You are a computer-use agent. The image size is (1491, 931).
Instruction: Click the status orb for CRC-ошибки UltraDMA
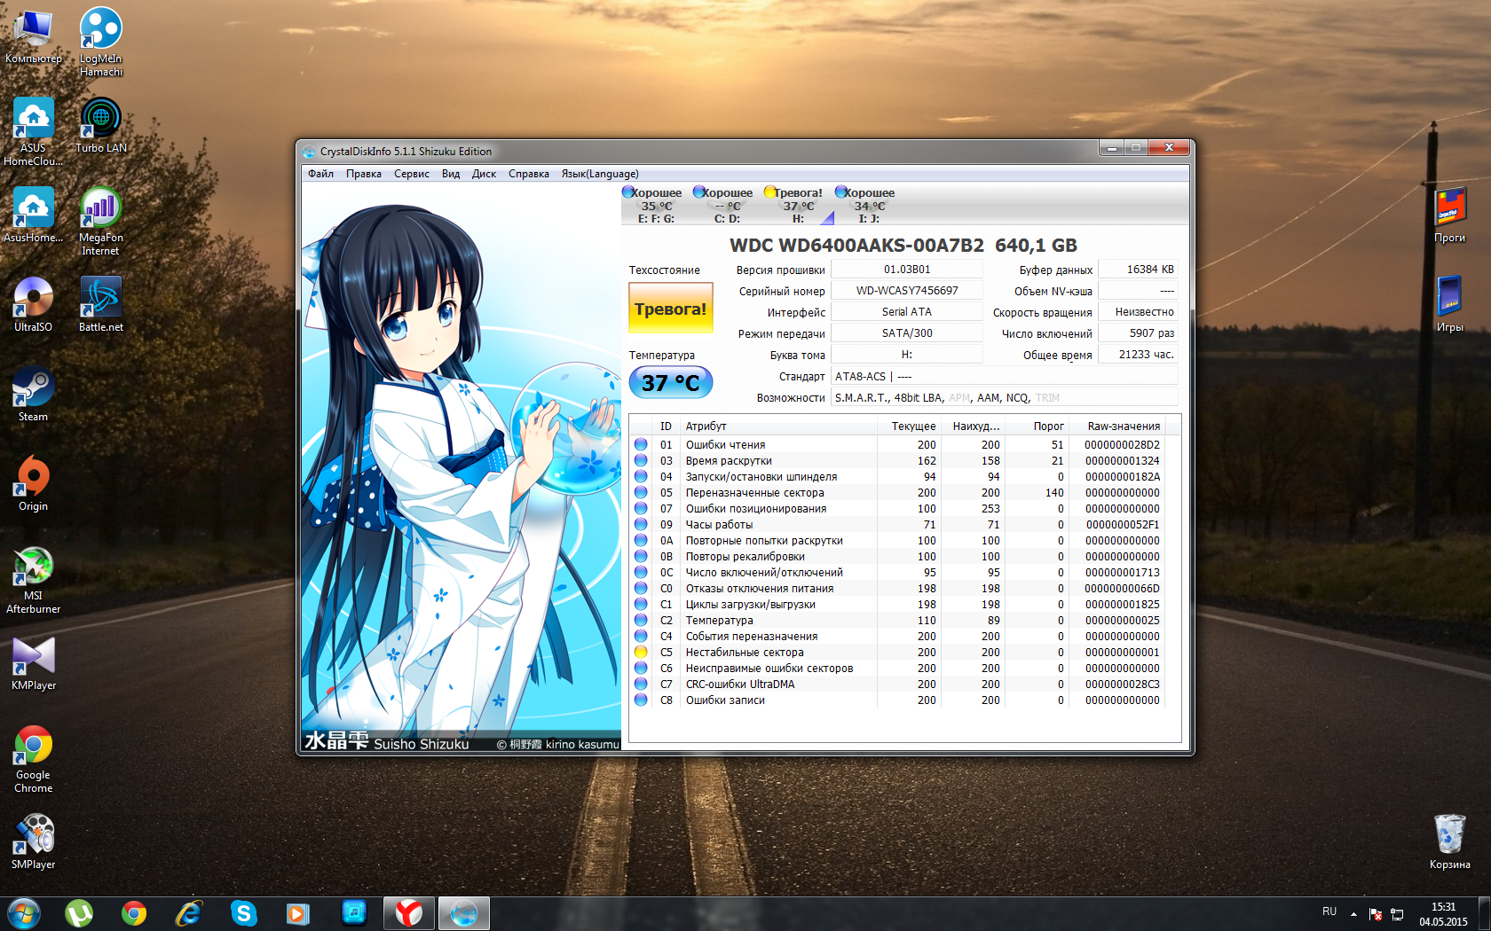641,684
